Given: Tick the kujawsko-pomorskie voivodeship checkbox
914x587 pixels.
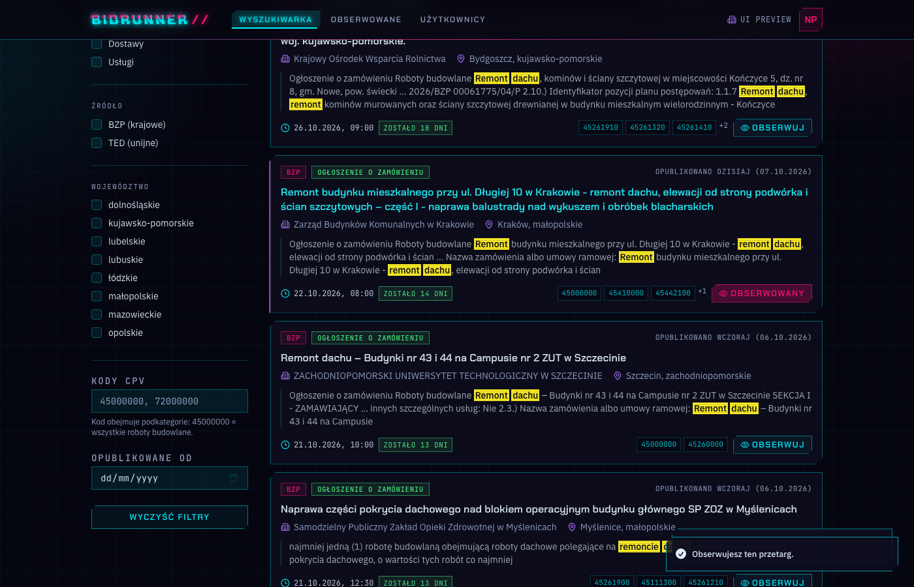Looking at the screenshot, I should 97,223.
